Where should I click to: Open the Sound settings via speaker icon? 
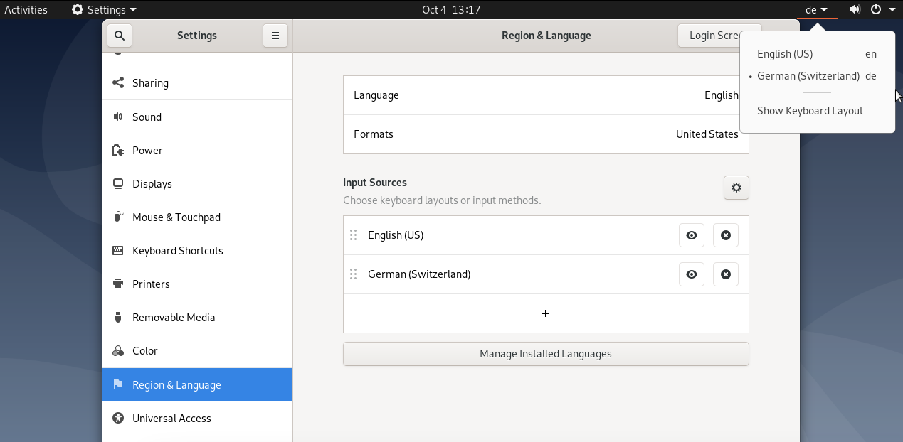(x=855, y=9)
